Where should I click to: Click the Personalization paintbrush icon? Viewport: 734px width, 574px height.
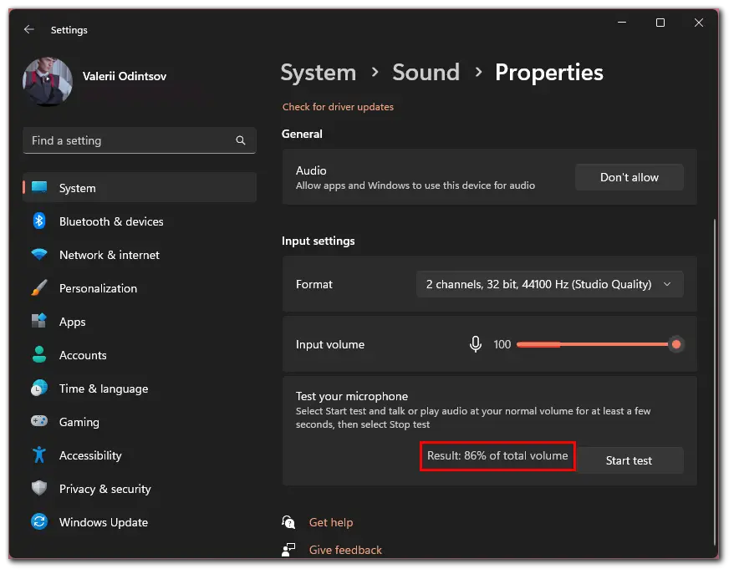pos(39,287)
